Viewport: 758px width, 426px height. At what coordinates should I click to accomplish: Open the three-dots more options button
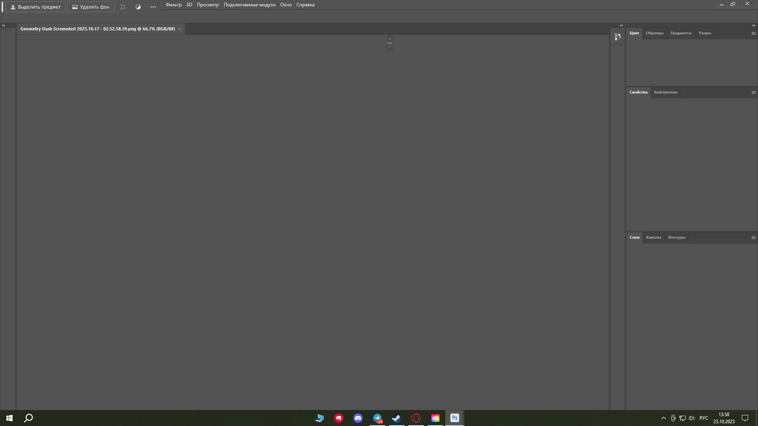coord(153,7)
